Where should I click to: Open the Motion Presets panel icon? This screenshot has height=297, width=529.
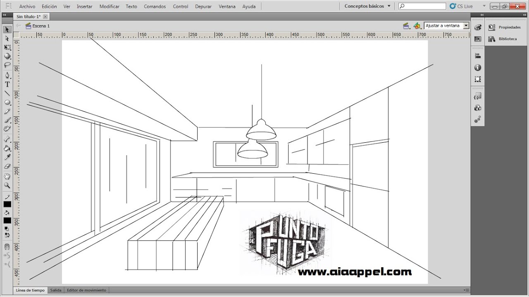(478, 120)
